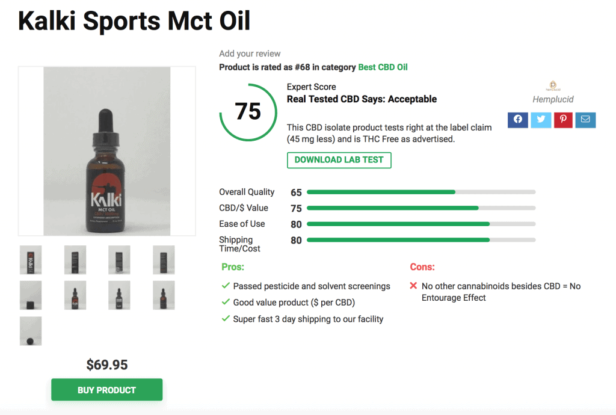Select last thumbnail showing round cap top
Image resolution: width=616 pixels, height=415 pixels.
click(31, 331)
